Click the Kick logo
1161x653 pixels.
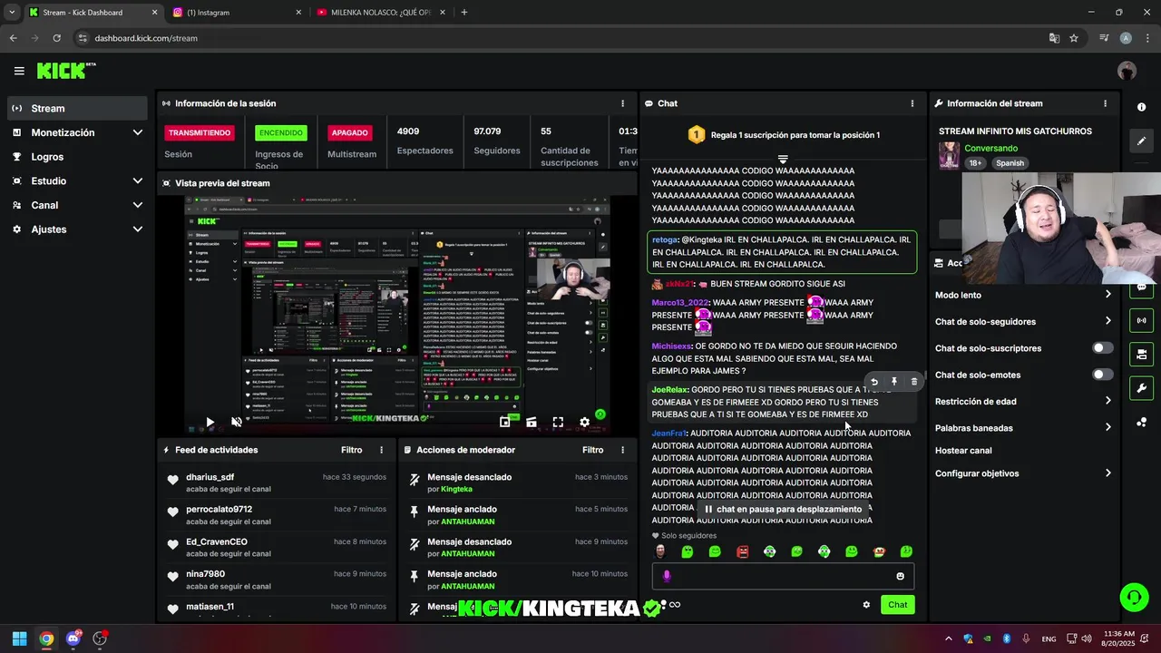tap(66, 71)
